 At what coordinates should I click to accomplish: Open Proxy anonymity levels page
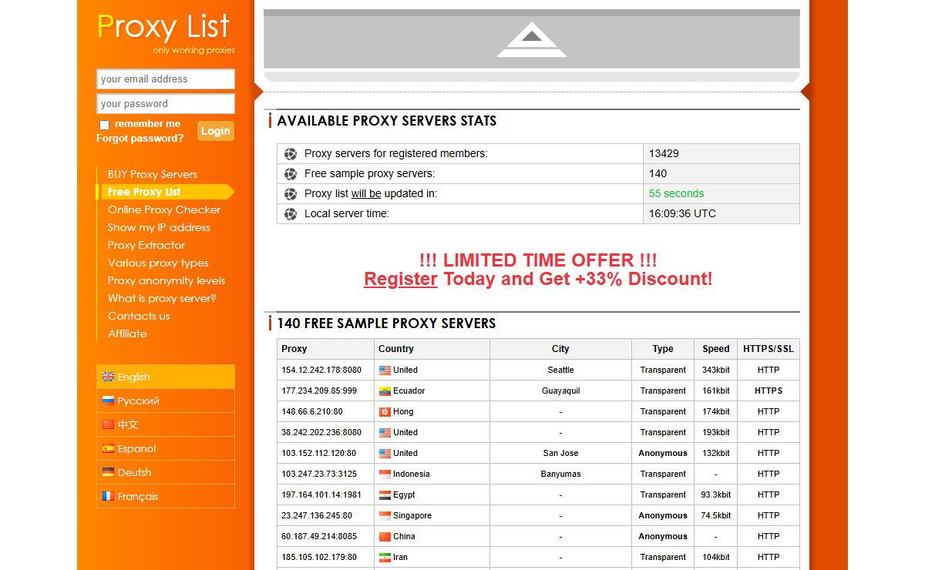[166, 280]
